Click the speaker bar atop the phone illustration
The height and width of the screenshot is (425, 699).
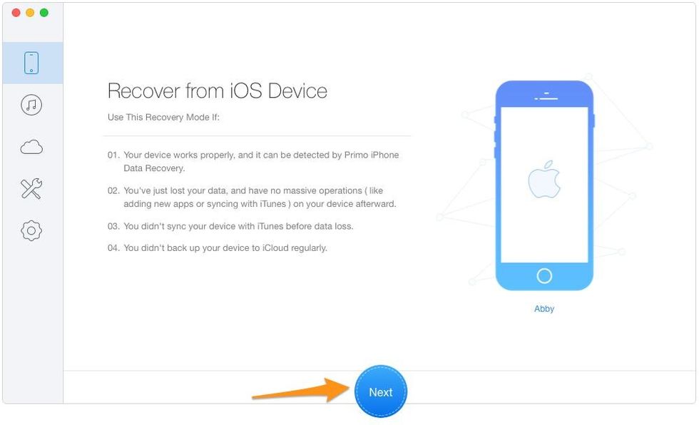click(546, 96)
